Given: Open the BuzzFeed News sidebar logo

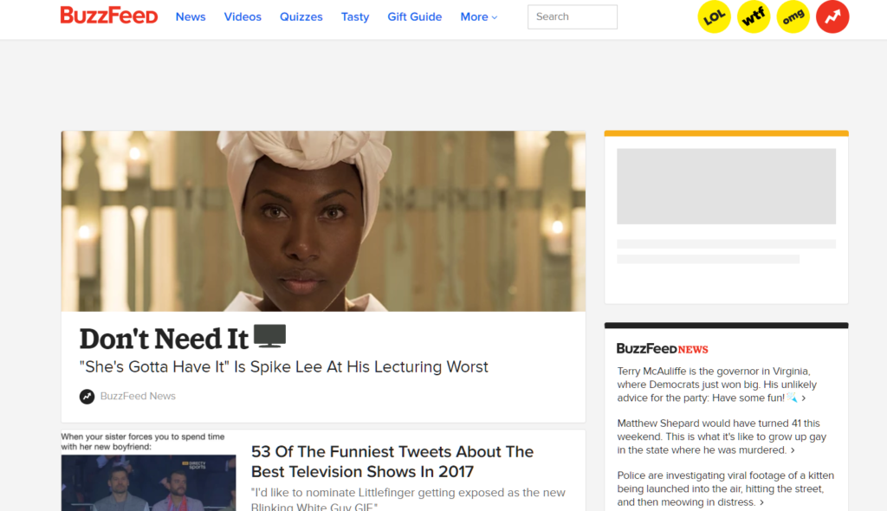Looking at the screenshot, I should (662, 348).
